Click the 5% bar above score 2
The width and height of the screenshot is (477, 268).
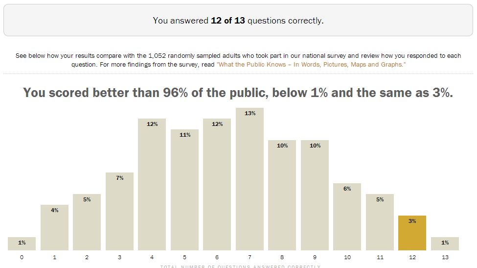(x=87, y=222)
